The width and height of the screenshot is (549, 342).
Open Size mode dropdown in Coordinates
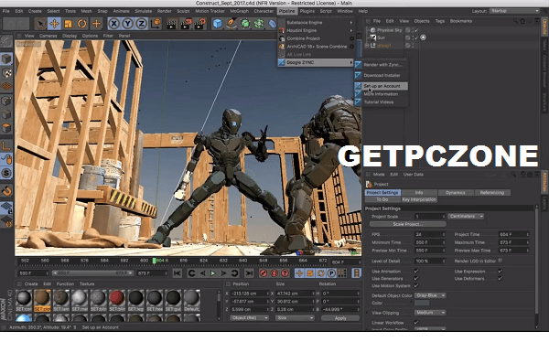click(295, 318)
